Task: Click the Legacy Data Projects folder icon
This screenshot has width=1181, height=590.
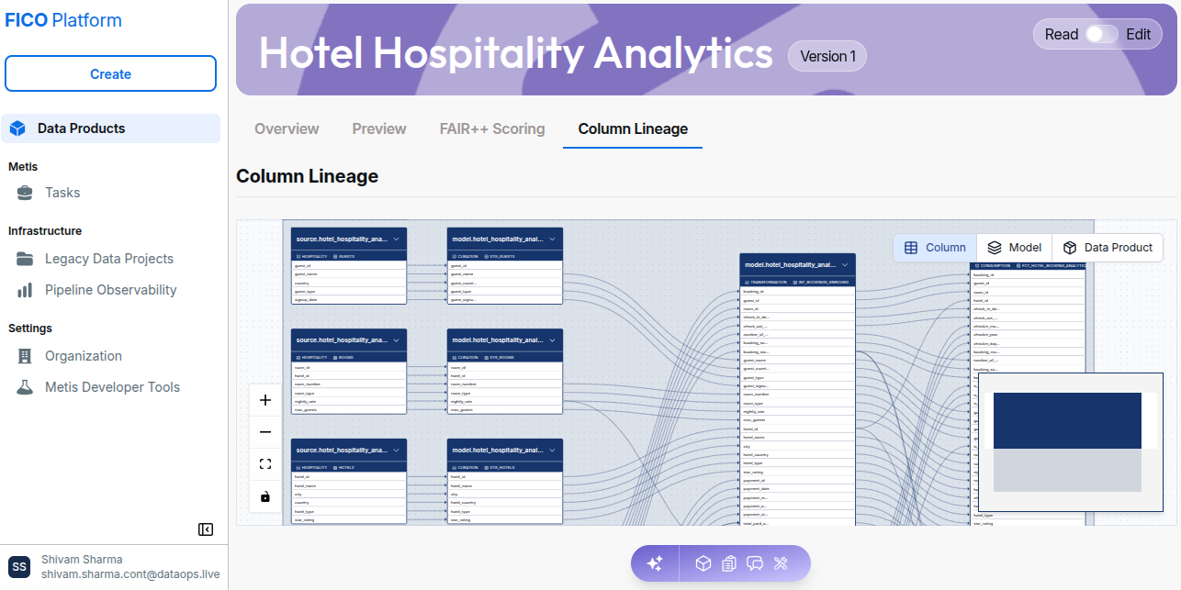Action: [25, 259]
